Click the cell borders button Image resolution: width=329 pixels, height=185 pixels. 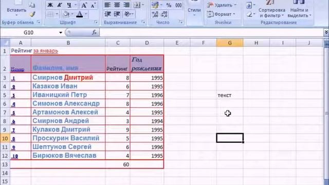(50, 14)
